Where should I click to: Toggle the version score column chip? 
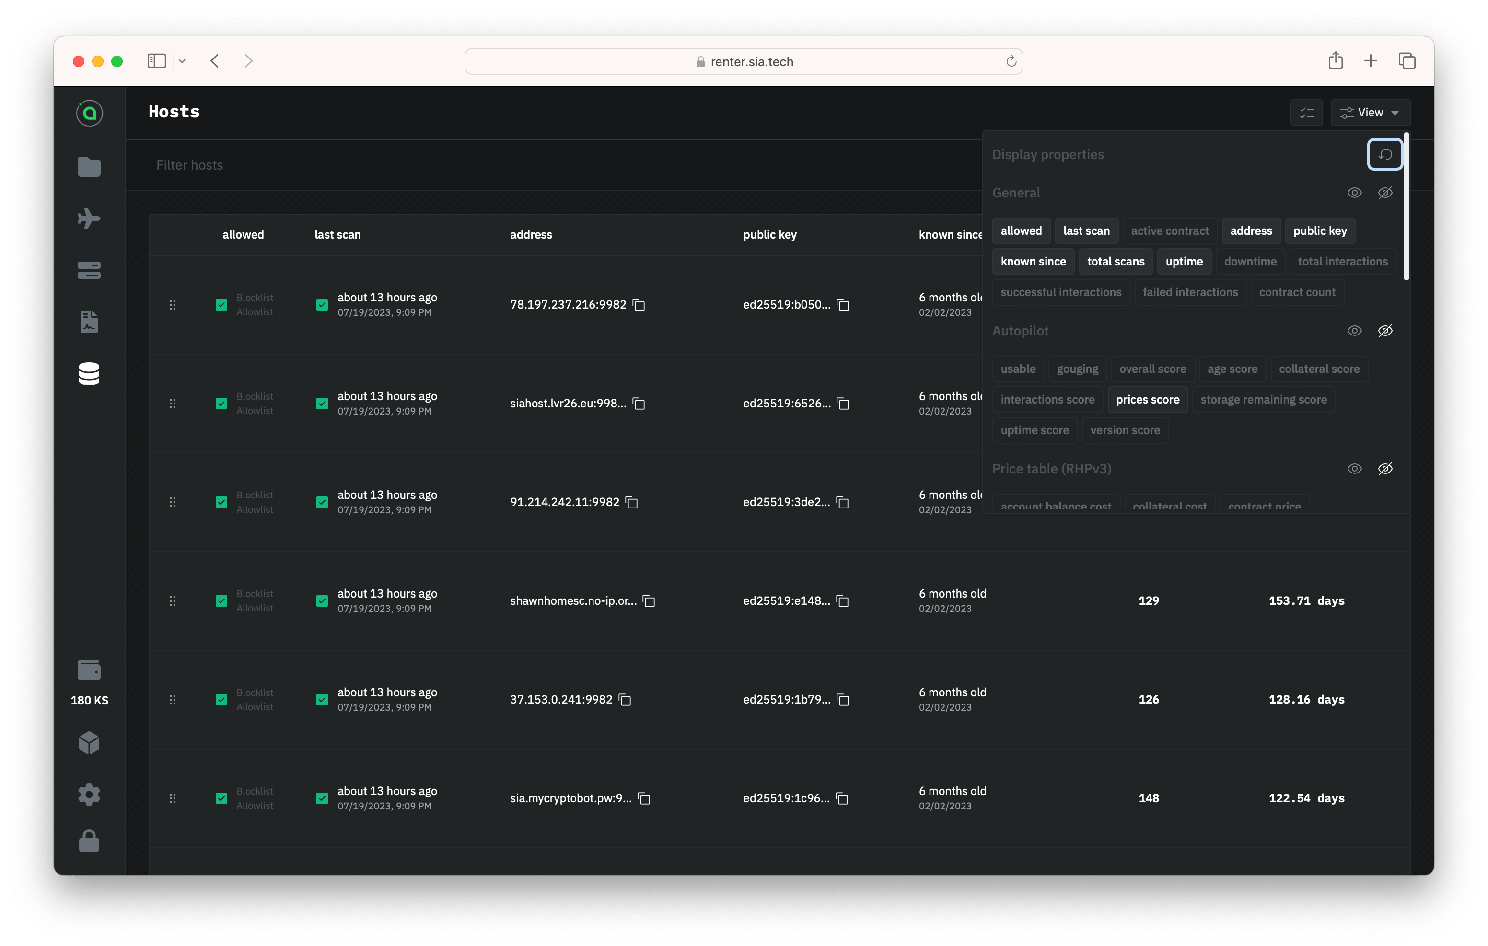point(1125,431)
